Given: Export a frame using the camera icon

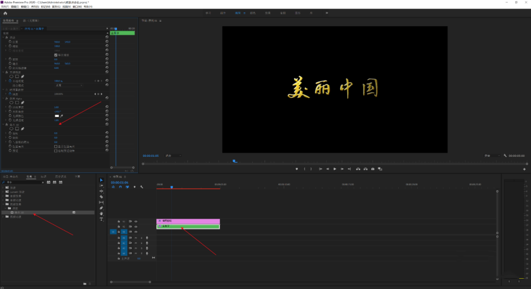Looking at the screenshot, I should (373, 169).
